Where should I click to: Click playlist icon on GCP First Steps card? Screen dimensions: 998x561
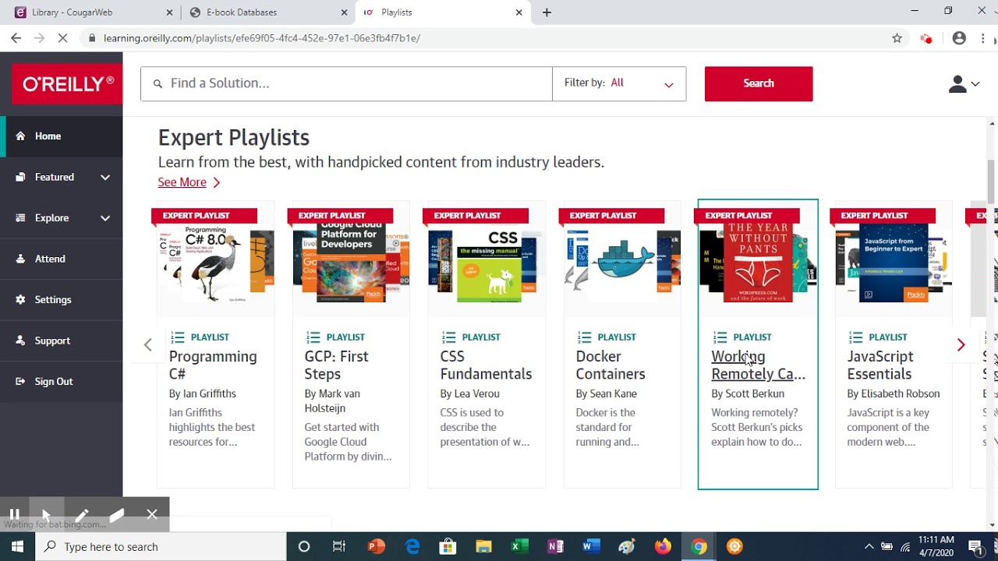tap(313, 337)
